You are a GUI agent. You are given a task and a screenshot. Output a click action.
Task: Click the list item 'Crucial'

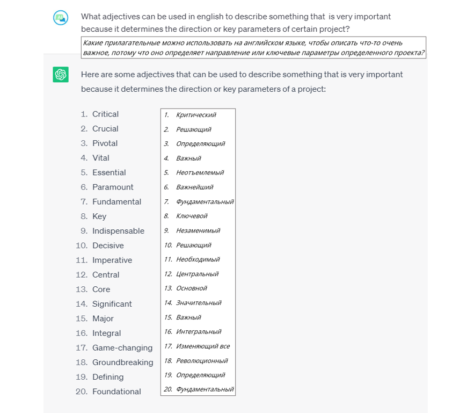click(x=105, y=129)
